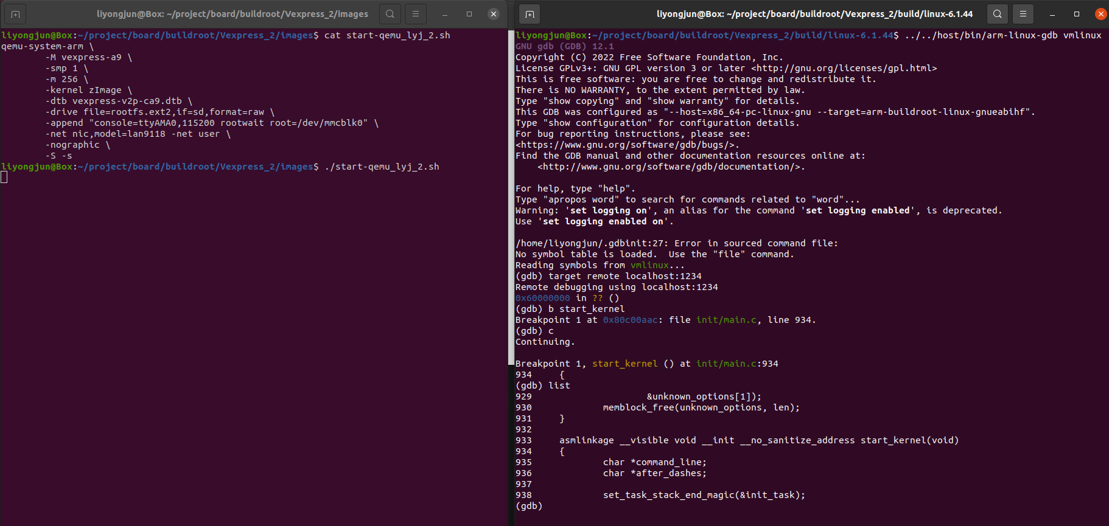
Task: Click the '.gdbinit:27: Error' line
Action: (x=677, y=243)
